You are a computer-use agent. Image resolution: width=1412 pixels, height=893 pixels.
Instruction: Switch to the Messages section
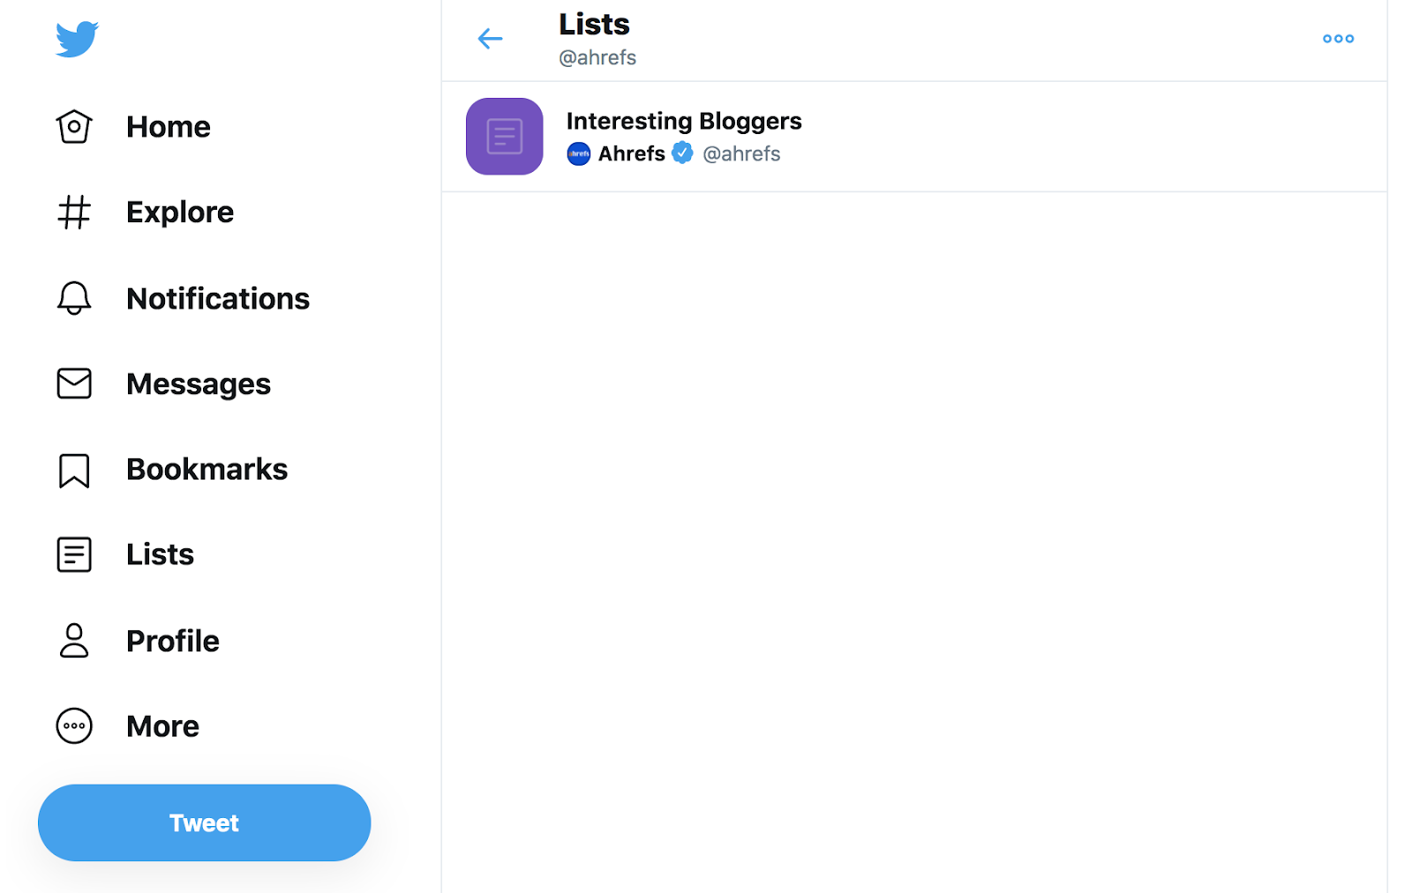(x=199, y=383)
